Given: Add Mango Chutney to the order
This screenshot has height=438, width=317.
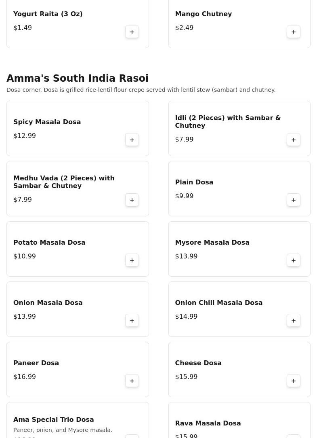Looking at the screenshot, I should click(x=294, y=32).
